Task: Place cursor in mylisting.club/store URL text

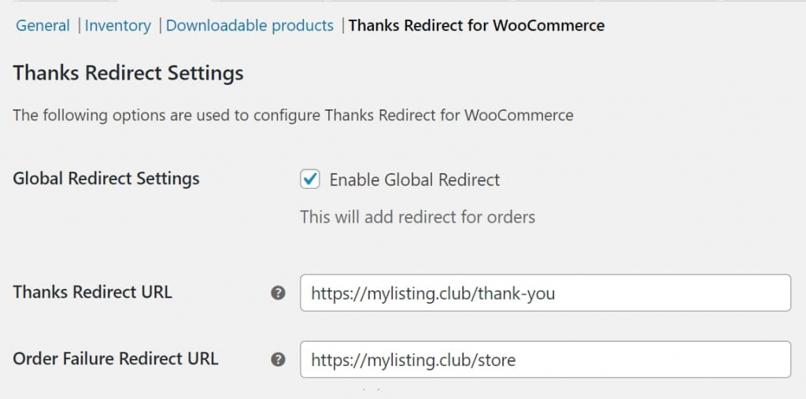Action: coord(413,360)
